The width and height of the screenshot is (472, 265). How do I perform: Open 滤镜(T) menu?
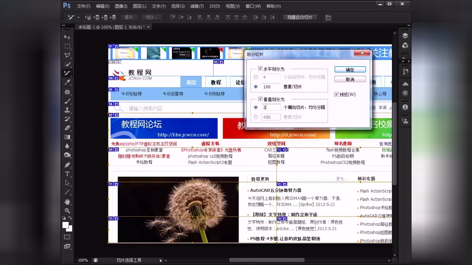pyautogui.click(x=197, y=6)
